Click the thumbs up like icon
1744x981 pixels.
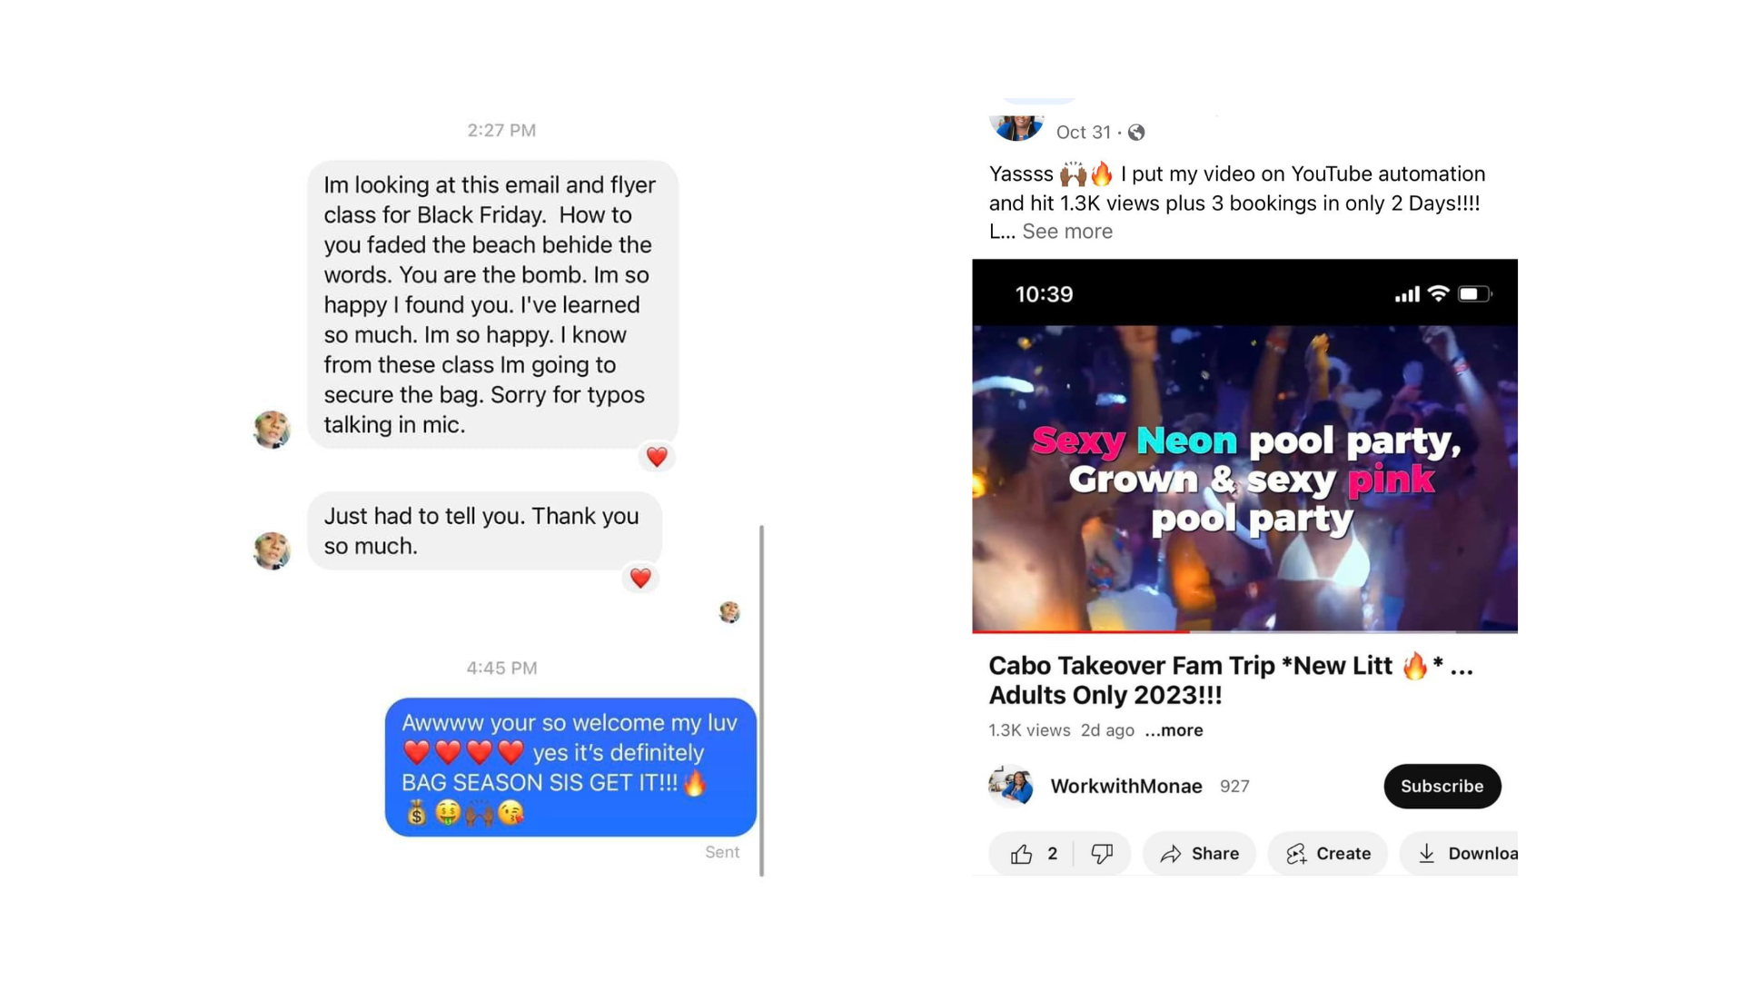[1022, 854]
